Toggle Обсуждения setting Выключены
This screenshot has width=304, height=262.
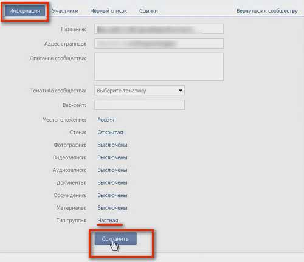tap(112, 195)
